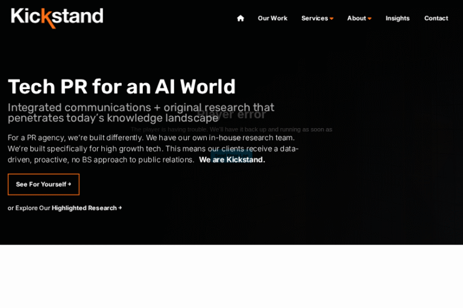Click the bold We are Kickstand text

(x=231, y=159)
